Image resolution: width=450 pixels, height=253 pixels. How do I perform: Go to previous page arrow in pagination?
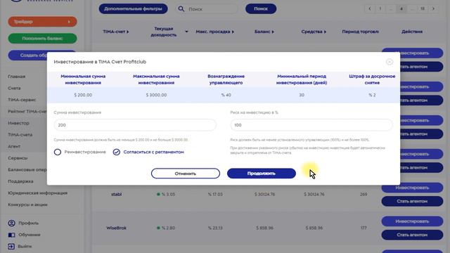click(370, 8)
